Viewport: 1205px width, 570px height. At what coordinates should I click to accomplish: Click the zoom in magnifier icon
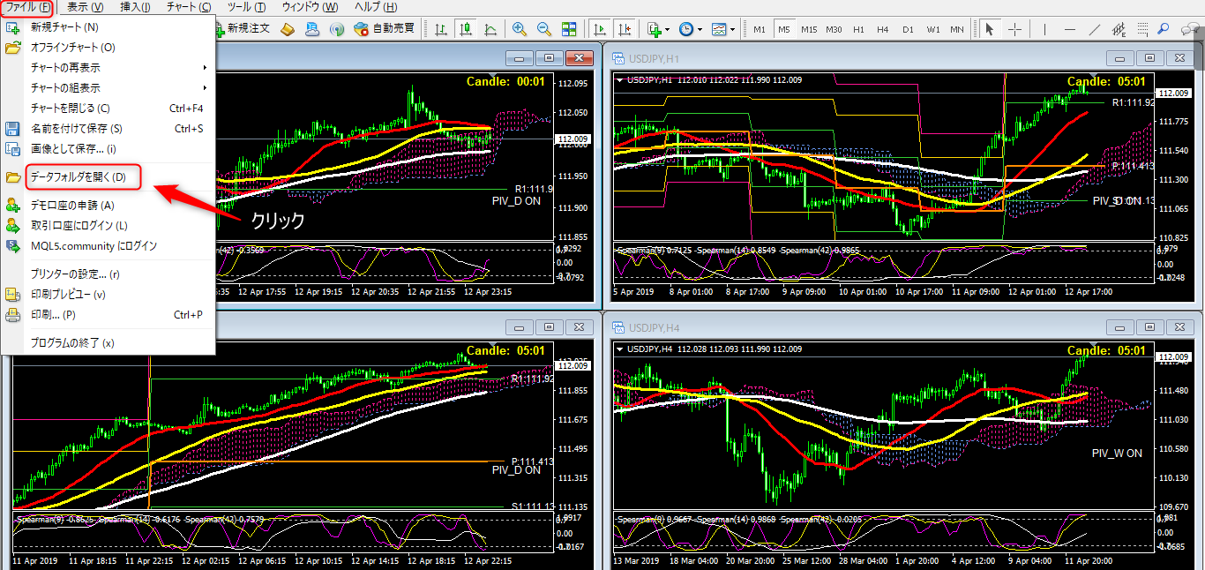(x=520, y=29)
